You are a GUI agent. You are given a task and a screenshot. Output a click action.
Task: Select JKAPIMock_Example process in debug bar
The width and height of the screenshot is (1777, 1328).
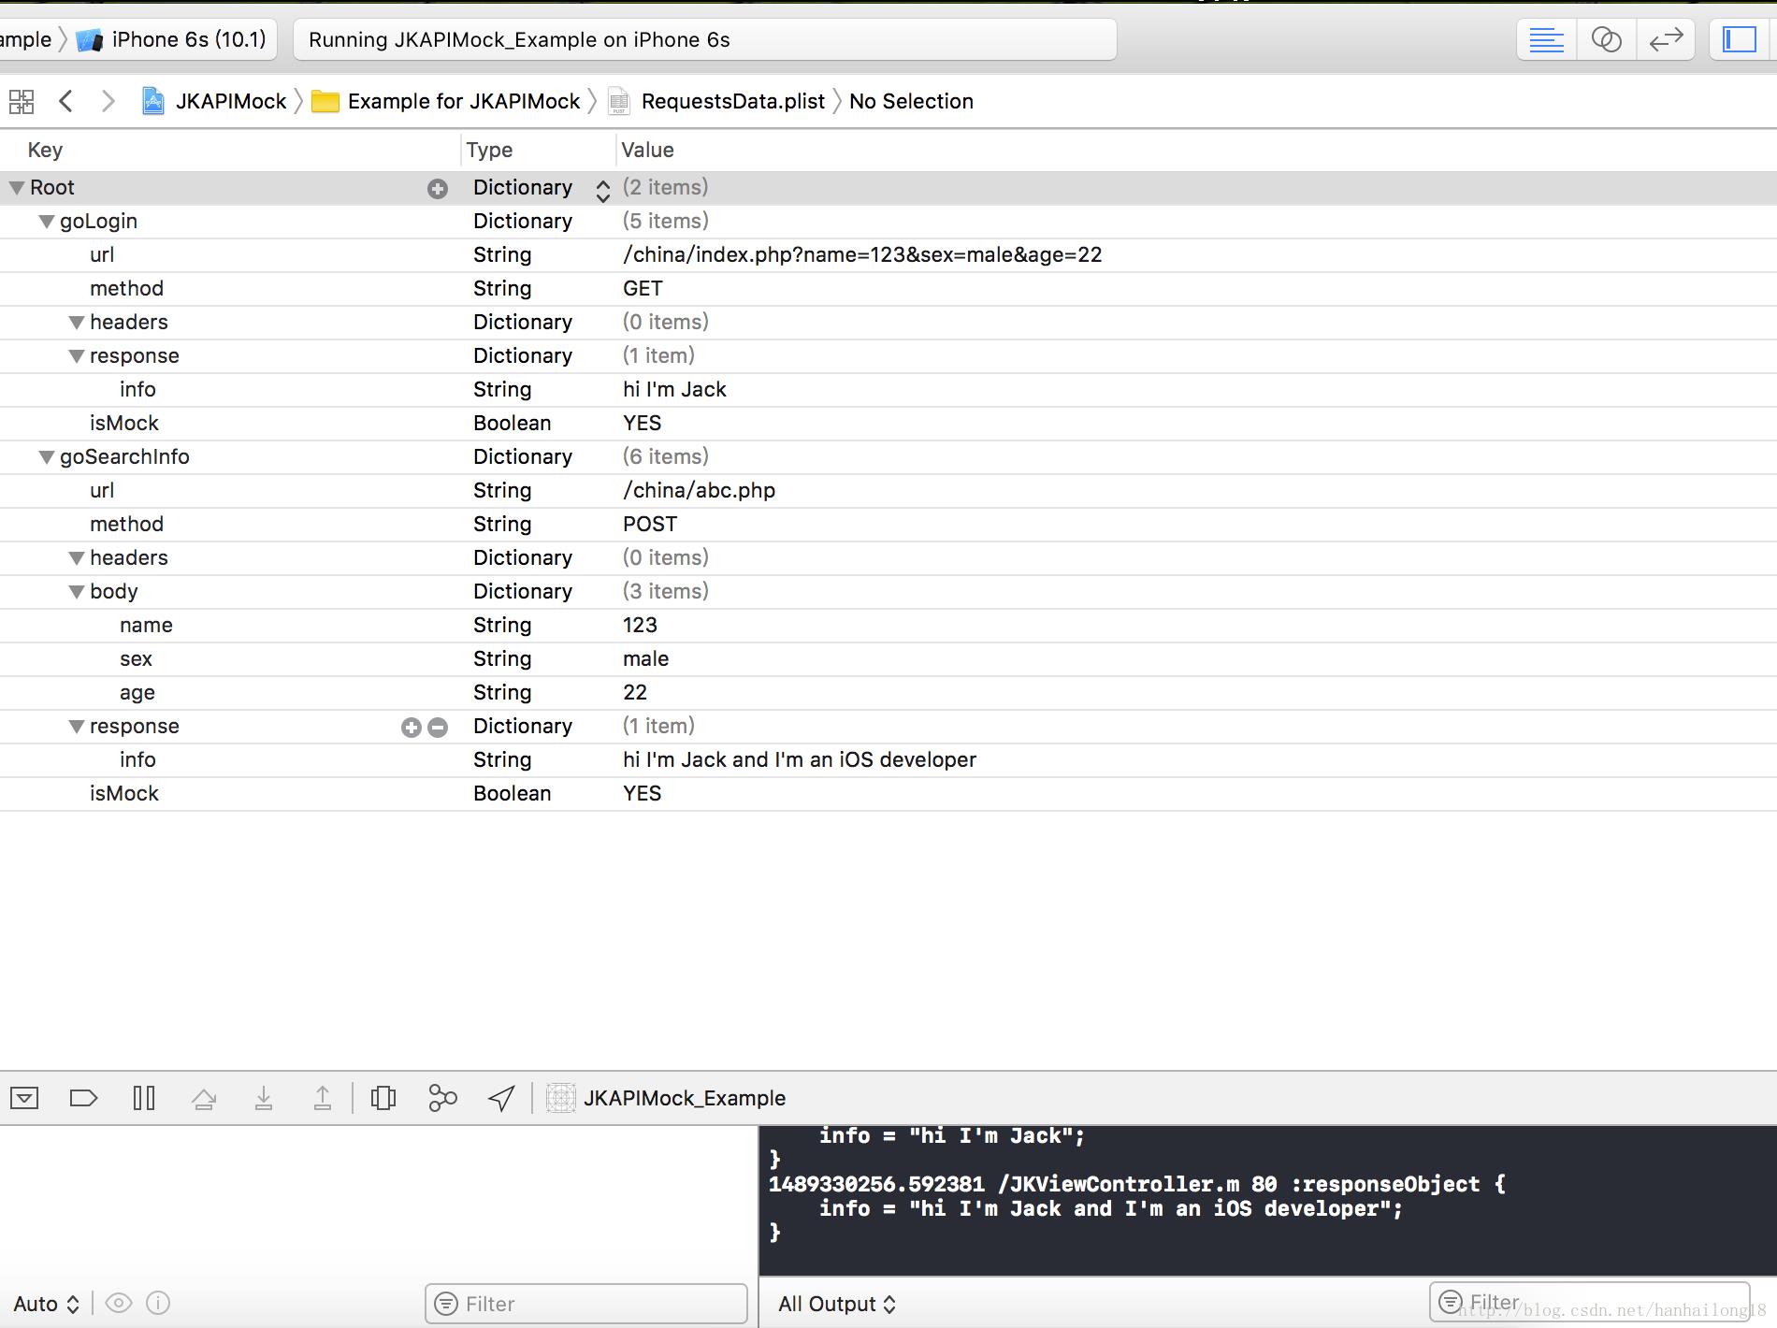666,1098
